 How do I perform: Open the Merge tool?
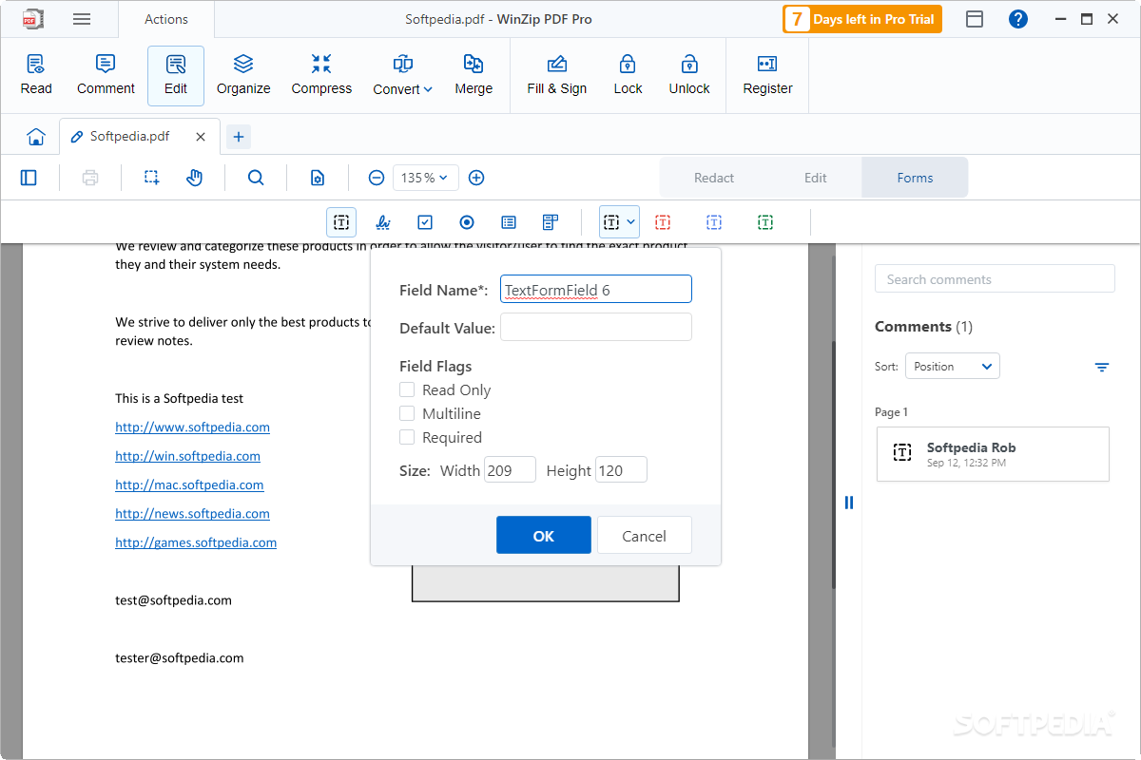click(x=474, y=75)
